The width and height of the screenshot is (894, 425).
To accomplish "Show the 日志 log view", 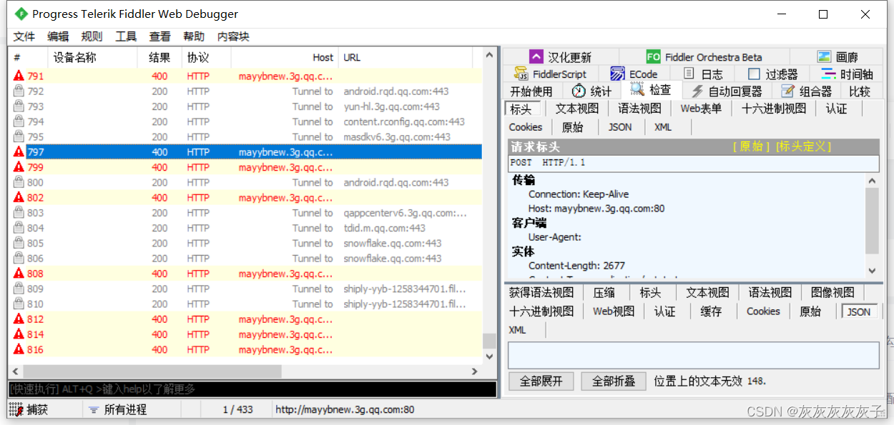I will (x=711, y=73).
